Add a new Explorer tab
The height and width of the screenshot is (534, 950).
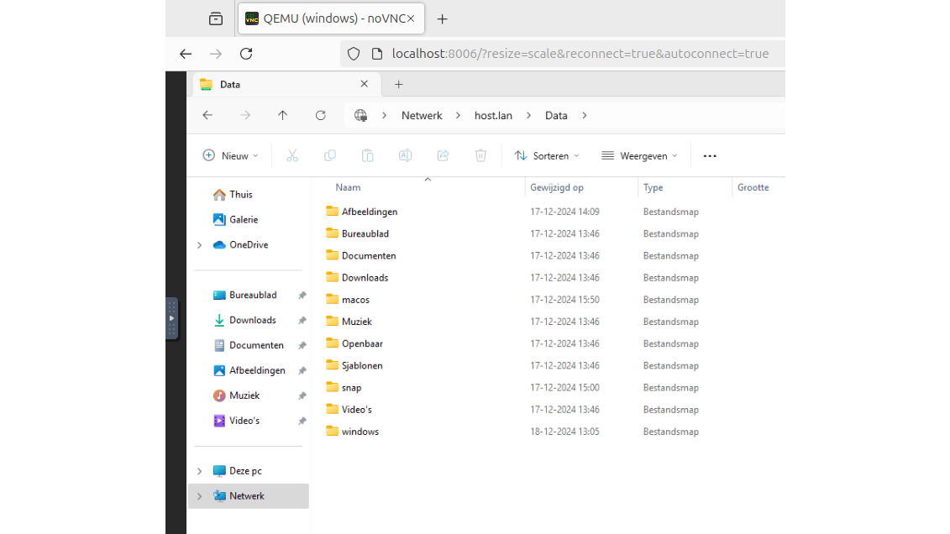399,84
